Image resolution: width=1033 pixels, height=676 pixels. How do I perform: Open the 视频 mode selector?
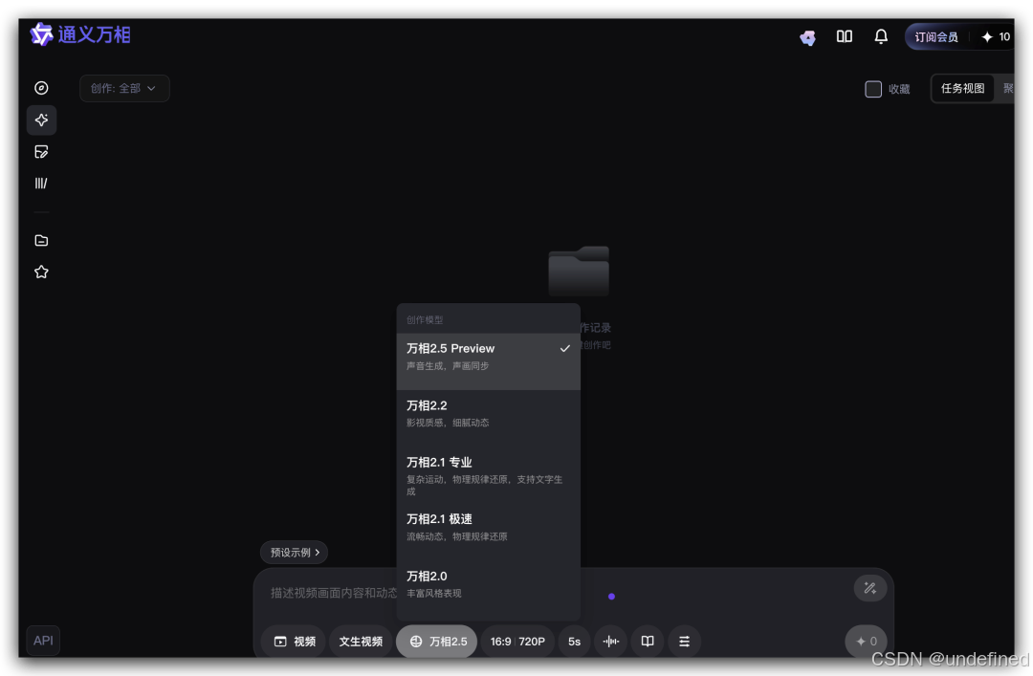[295, 641]
